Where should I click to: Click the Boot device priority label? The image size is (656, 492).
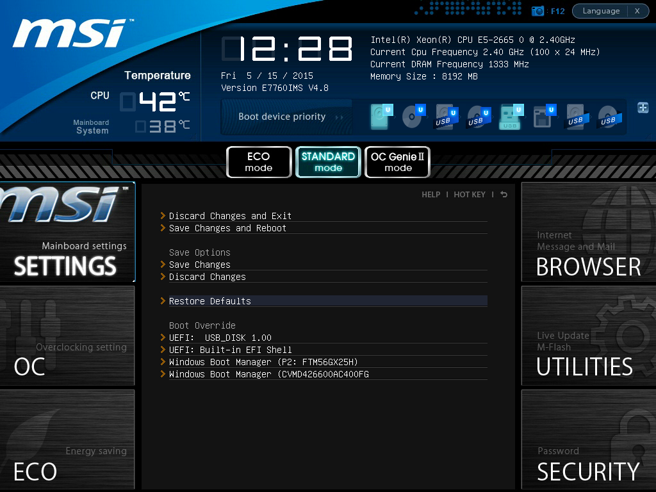(x=282, y=117)
